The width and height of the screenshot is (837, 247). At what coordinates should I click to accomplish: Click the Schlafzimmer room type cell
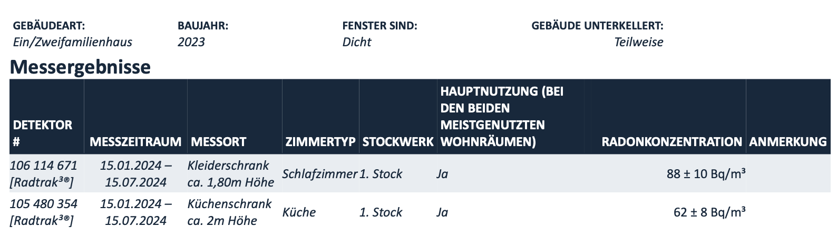[x=320, y=174]
